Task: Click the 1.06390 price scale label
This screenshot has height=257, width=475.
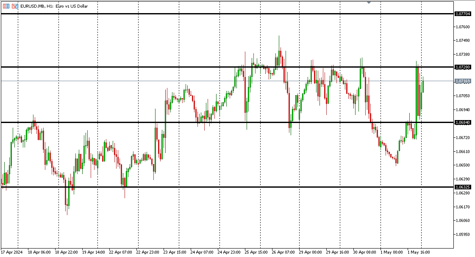Action: click(x=463, y=179)
